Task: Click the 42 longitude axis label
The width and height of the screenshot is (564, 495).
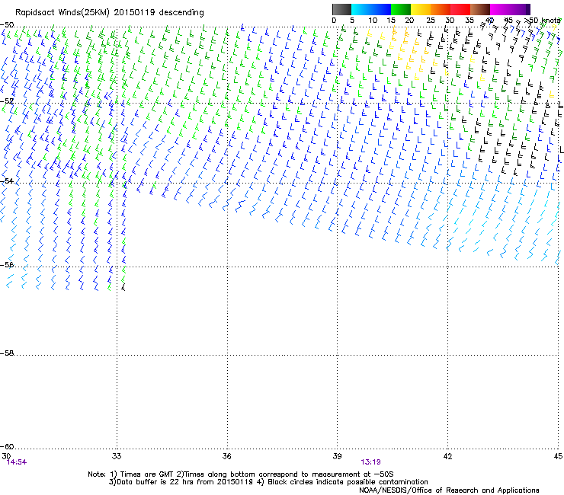Action: [x=447, y=456]
